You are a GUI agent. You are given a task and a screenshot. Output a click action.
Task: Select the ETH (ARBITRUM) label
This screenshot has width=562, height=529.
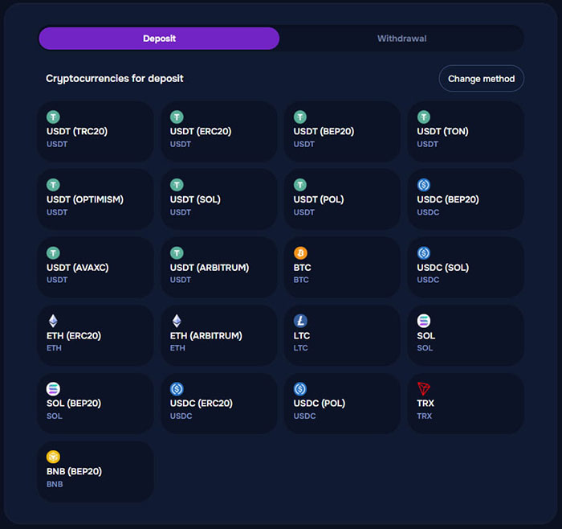tap(206, 336)
